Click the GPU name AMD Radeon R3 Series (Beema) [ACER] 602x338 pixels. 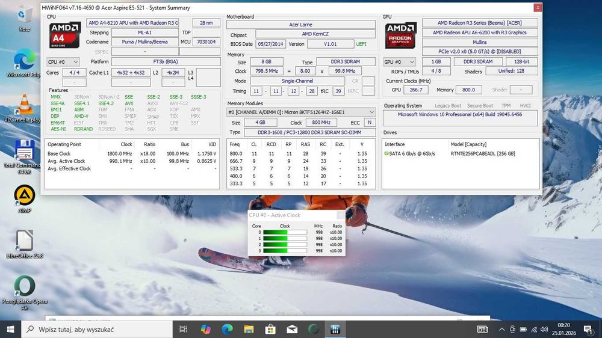[480, 23]
